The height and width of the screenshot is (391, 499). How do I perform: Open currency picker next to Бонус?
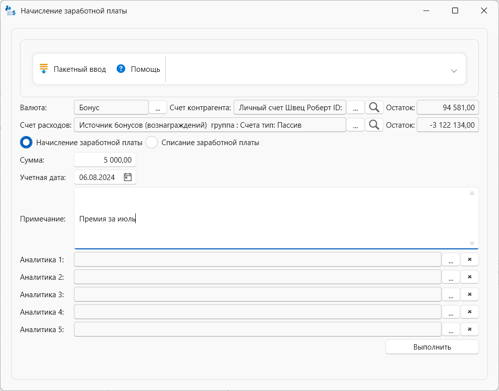coord(158,108)
